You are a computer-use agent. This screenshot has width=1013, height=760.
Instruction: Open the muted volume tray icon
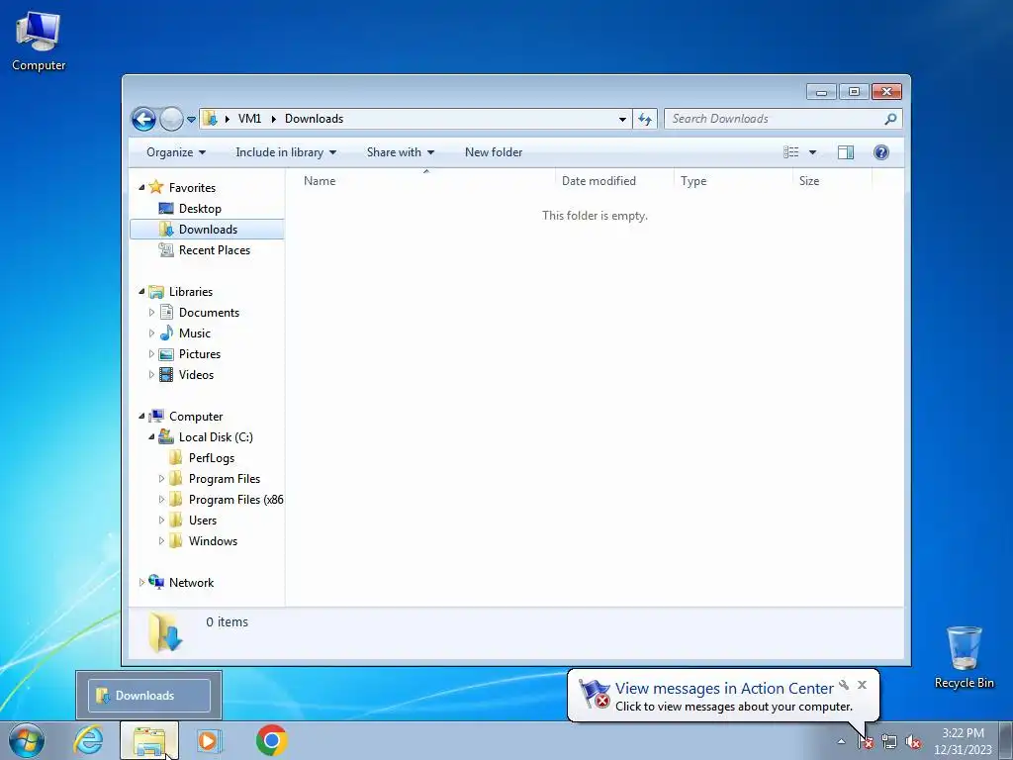tap(913, 742)
